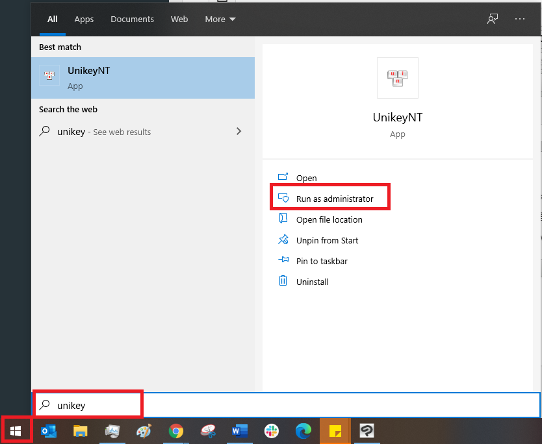The image size is (542, 444).
Task: Click the search magnifier in search box
Action: [x=45, y=404]
